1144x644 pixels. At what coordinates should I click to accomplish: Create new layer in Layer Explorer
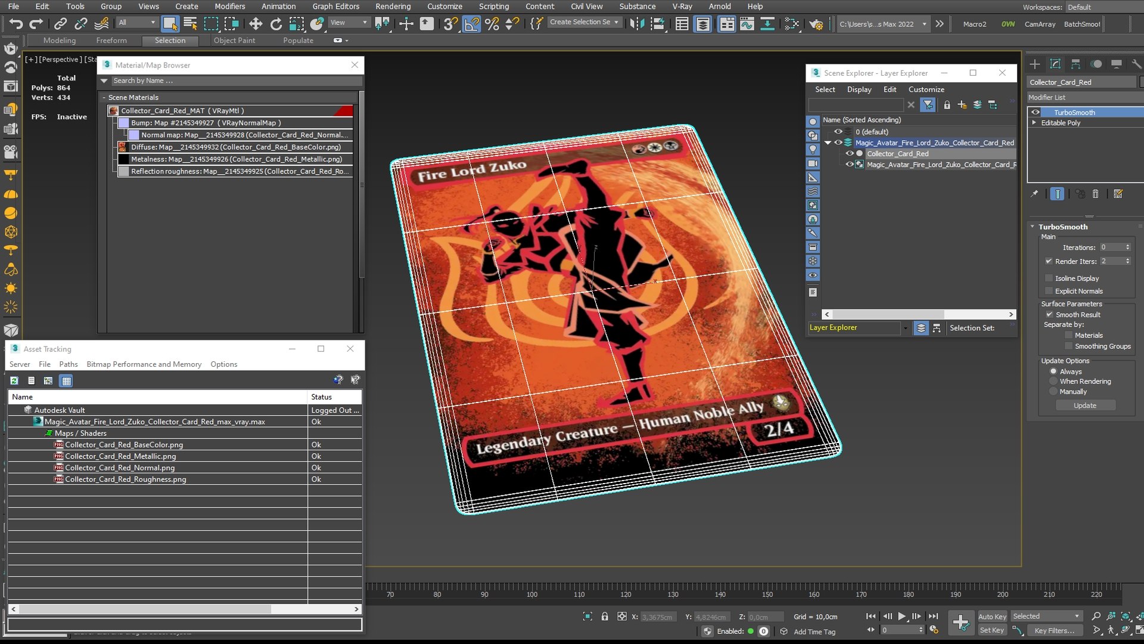962,105
